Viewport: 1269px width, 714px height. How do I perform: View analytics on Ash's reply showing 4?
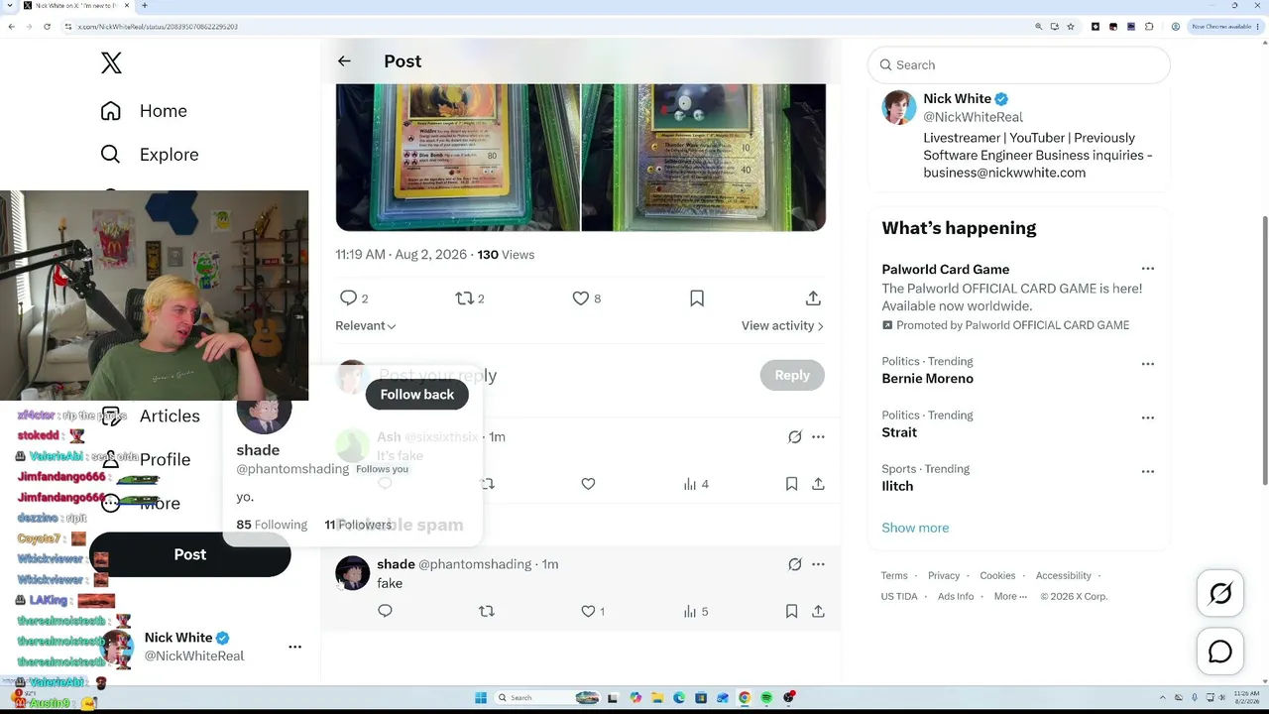click(696, 484)
